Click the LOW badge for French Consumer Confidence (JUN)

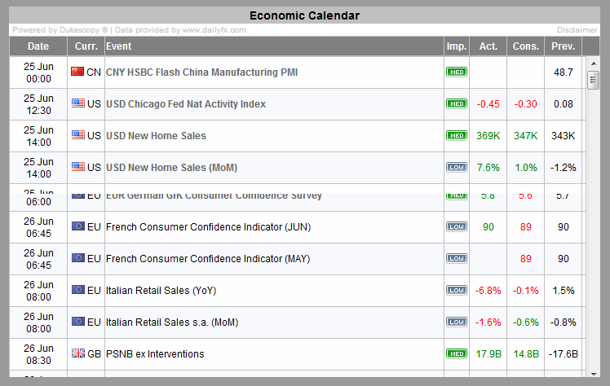(457, 226)
